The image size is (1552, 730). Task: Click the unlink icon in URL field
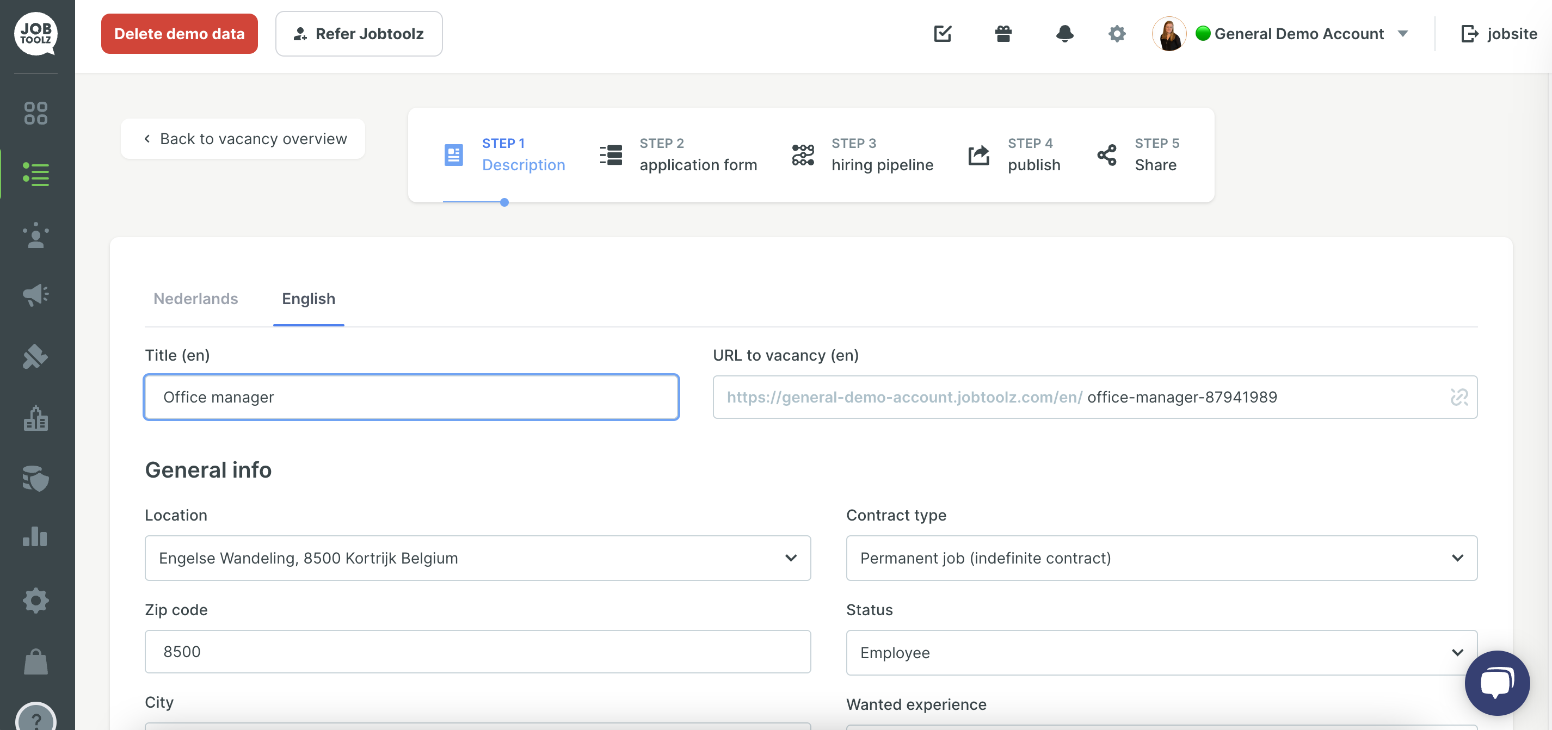point(1458,397)
